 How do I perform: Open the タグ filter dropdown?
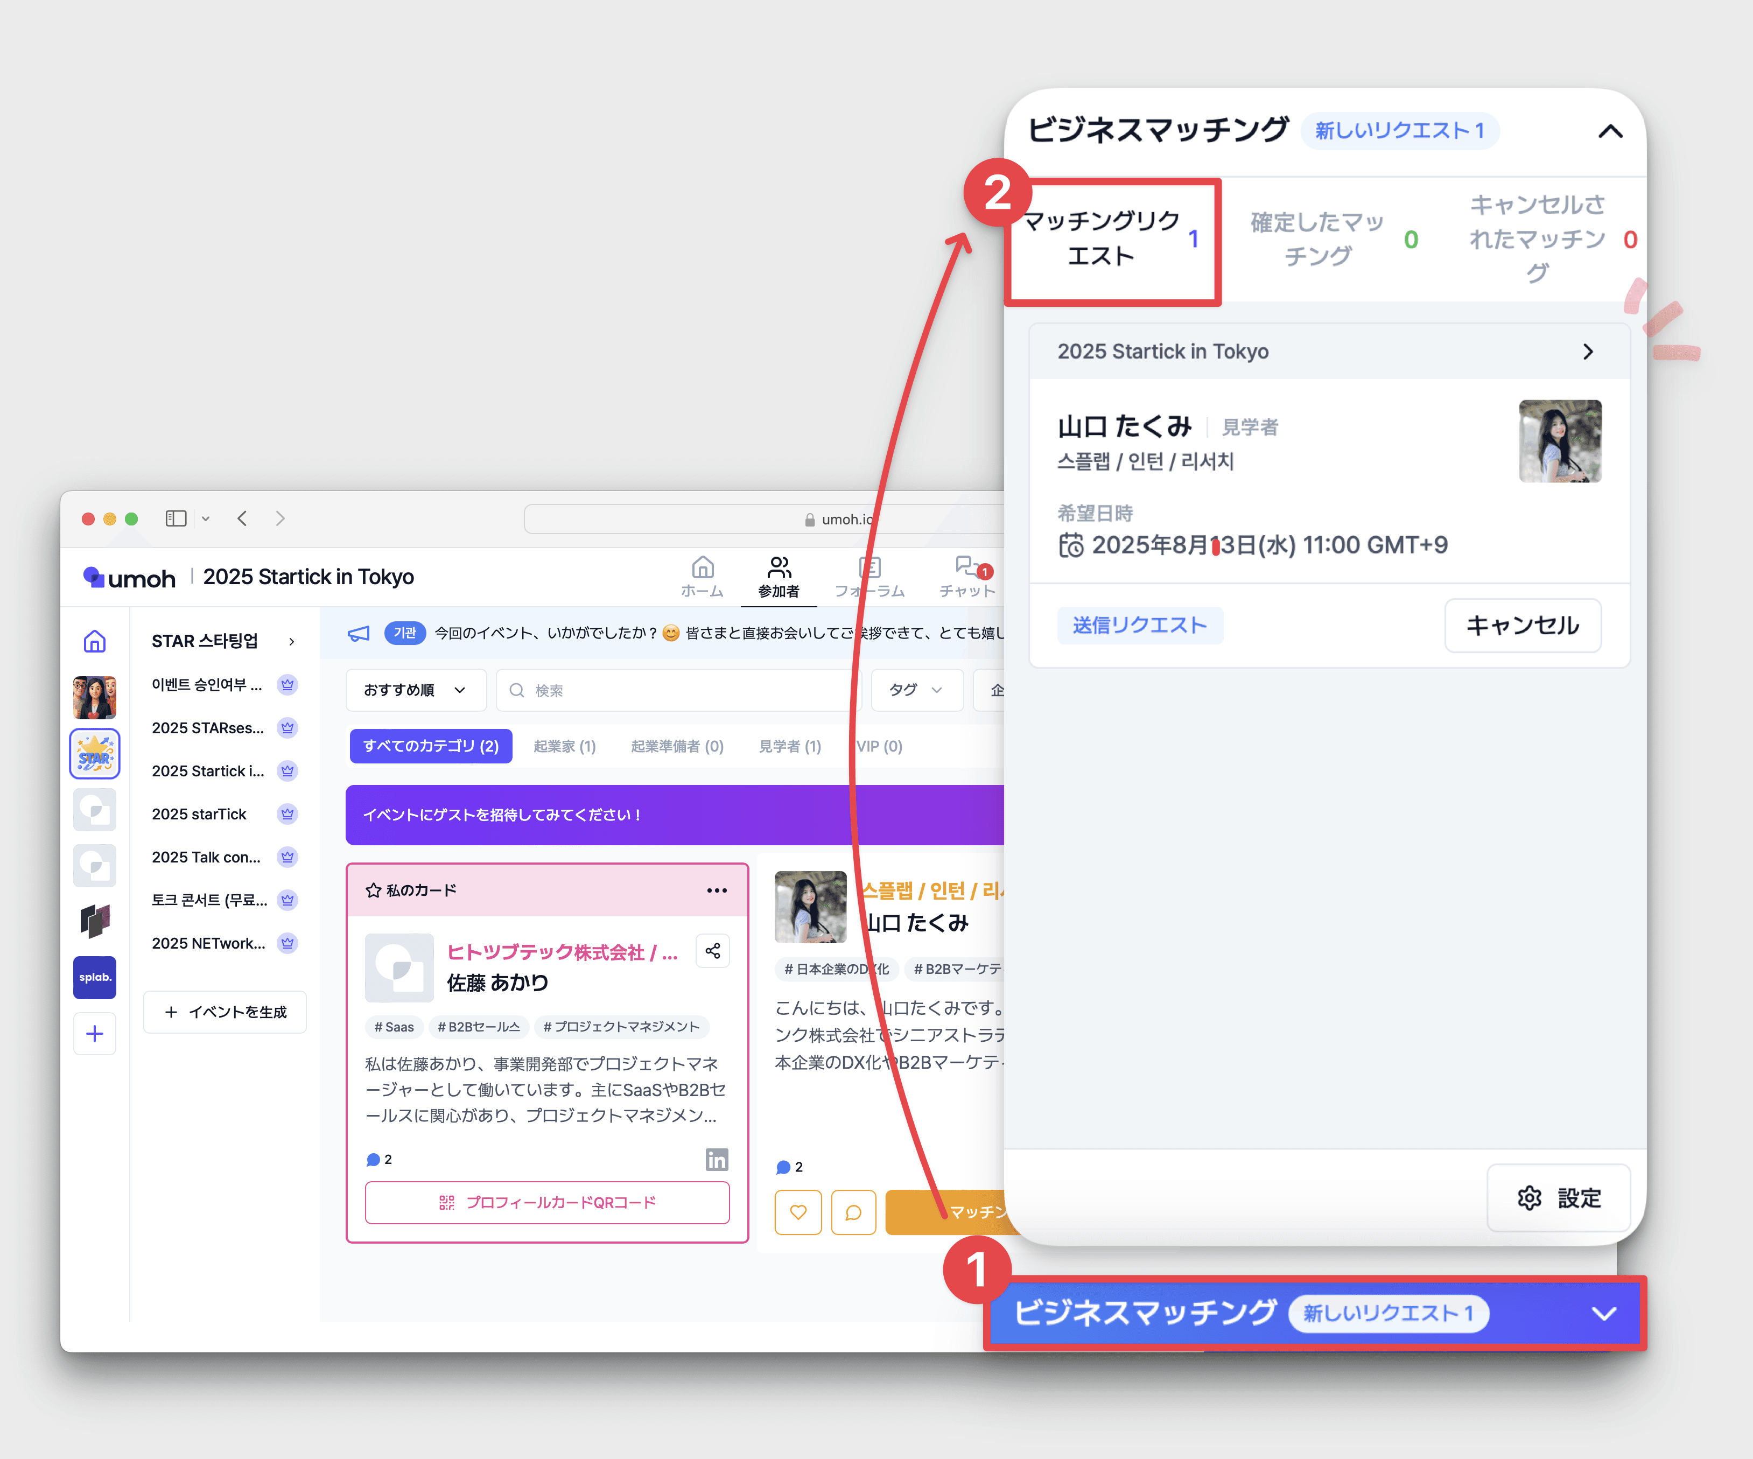pyautogui.click(x=916, y=690)
